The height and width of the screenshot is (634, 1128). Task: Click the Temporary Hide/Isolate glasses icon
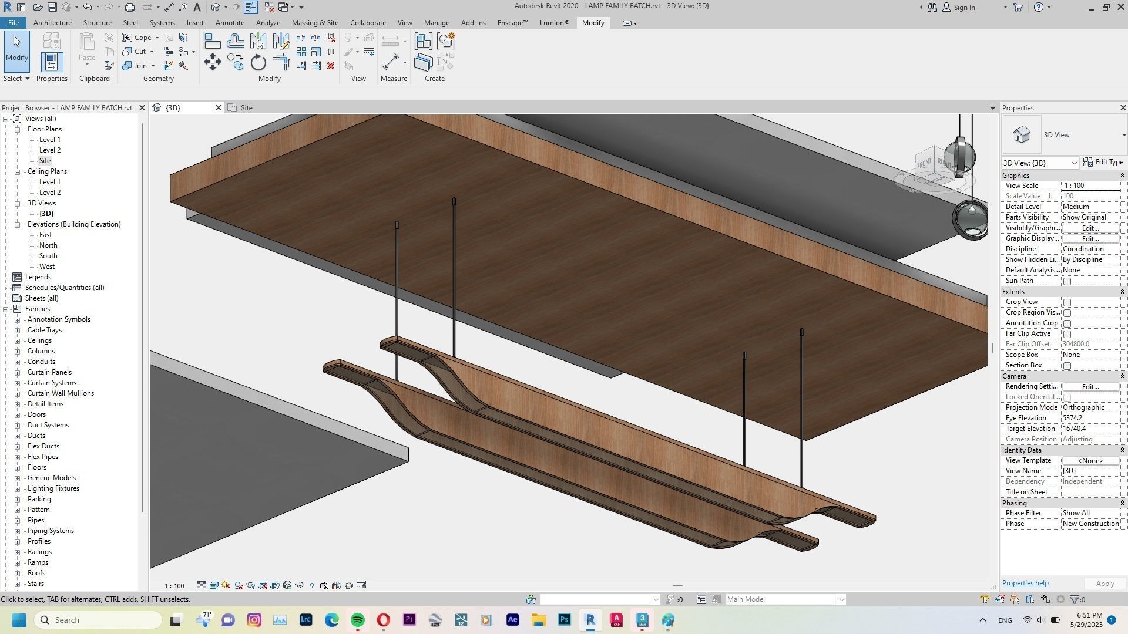click(x=300, y=585)
